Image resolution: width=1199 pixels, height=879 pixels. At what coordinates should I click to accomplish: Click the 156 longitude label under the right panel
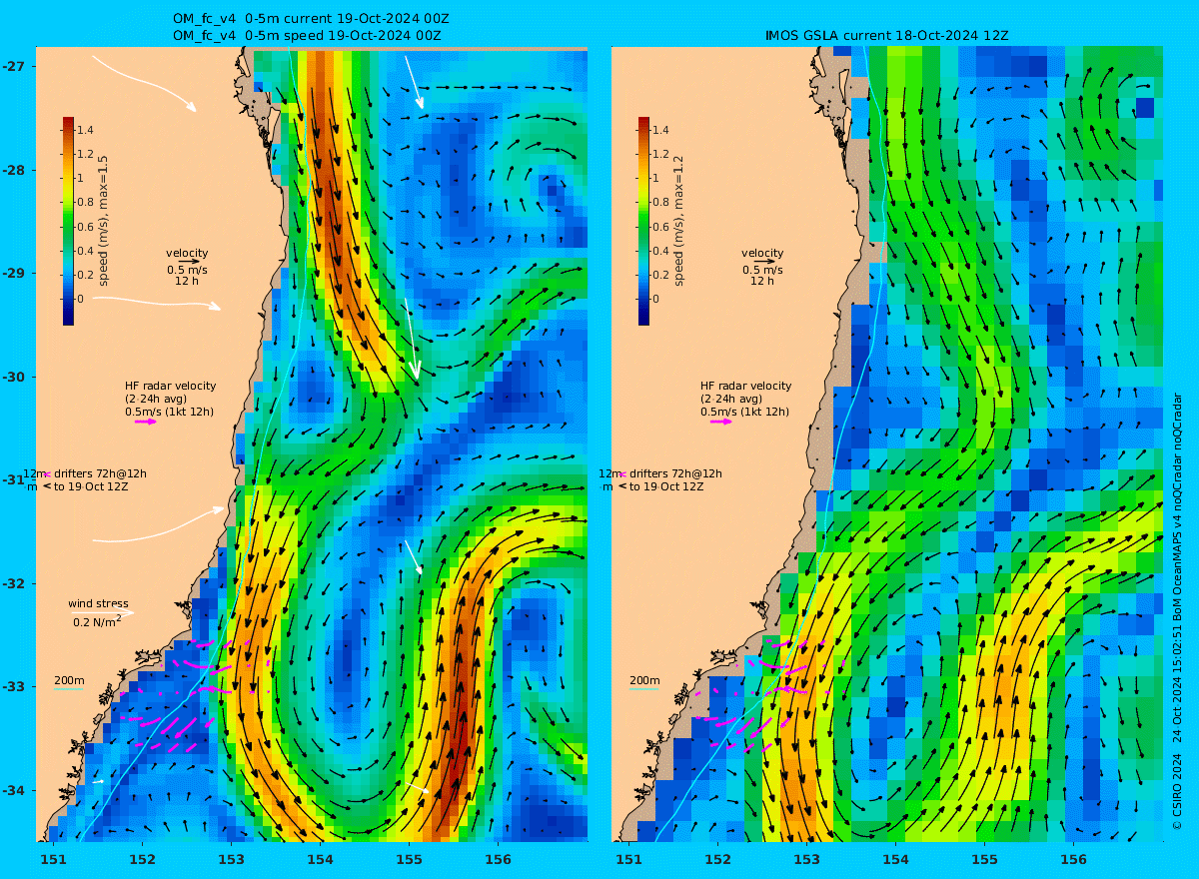tap(1073, 859)
